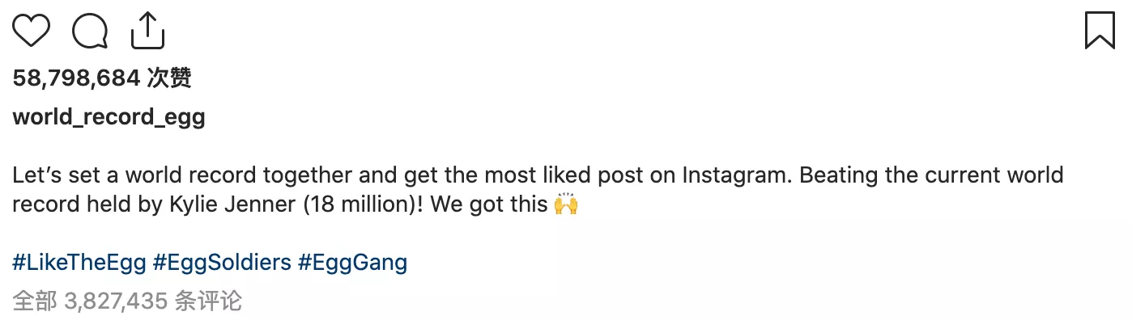Save the post with the bookmark icon

pos(1100,31)
